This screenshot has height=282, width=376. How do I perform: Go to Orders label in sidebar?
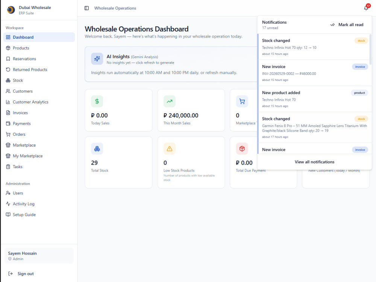coord(19,134)
